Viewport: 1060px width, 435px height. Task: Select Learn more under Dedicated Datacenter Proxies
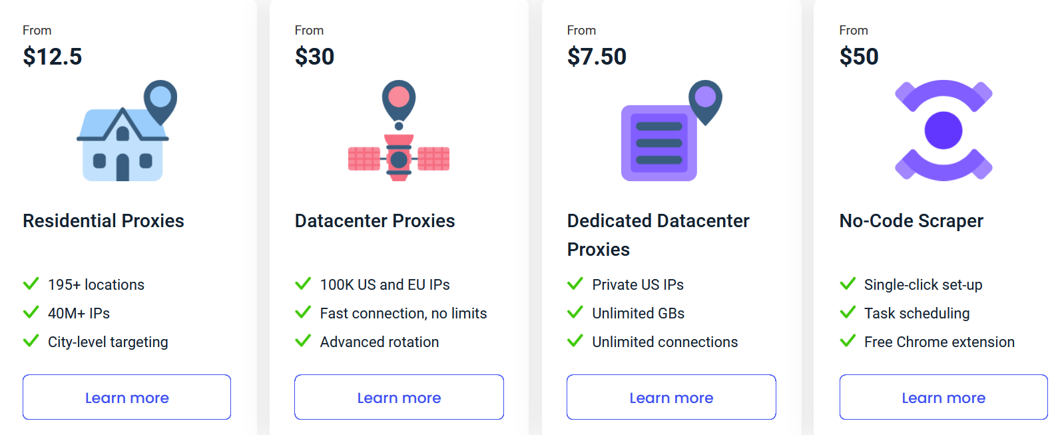[671, 397]
